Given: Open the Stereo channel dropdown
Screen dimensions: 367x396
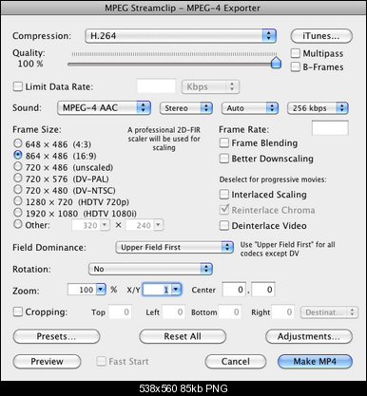Looking at the screenshot, I should click(x=186, y=108).
